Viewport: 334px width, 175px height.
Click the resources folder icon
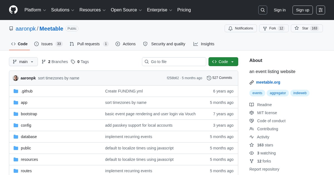[x=16, y=159]
